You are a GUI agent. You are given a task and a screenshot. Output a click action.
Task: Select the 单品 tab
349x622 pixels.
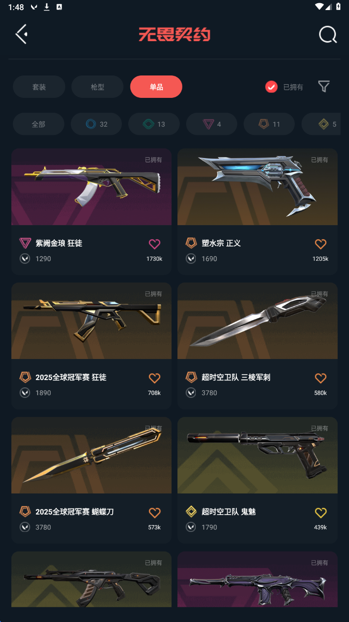click(x=156, y=87)
